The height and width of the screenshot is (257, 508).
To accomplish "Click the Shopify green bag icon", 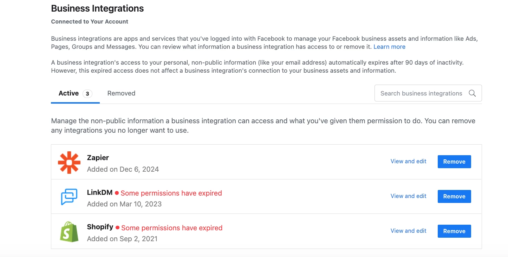I will [69, 231].
